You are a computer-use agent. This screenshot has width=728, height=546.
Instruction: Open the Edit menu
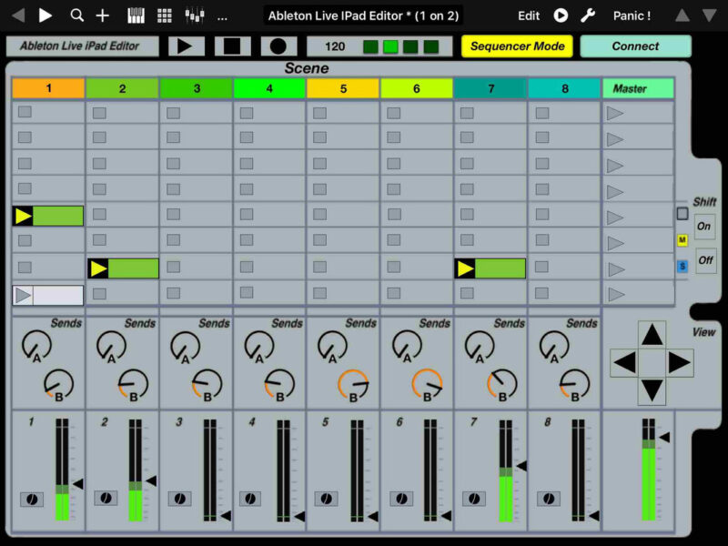pos(529,15)
